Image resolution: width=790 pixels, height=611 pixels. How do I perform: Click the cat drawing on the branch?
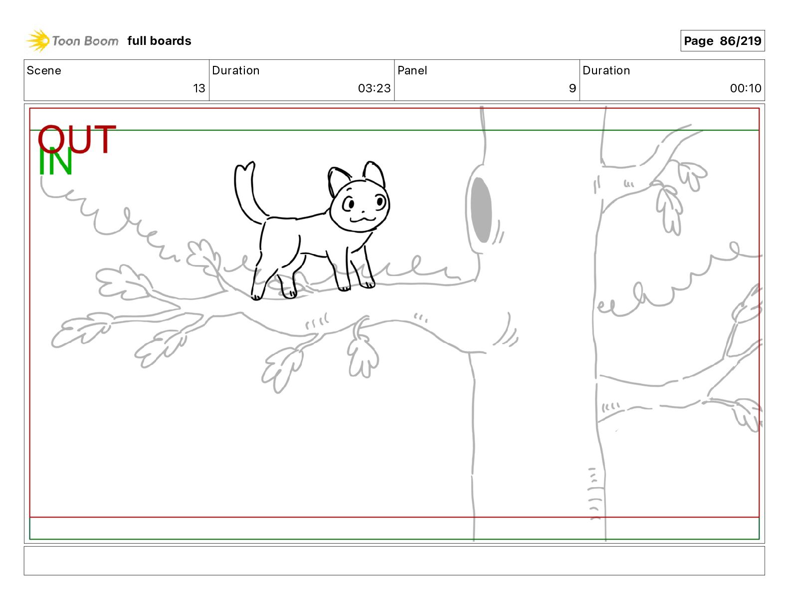(312, 230)
